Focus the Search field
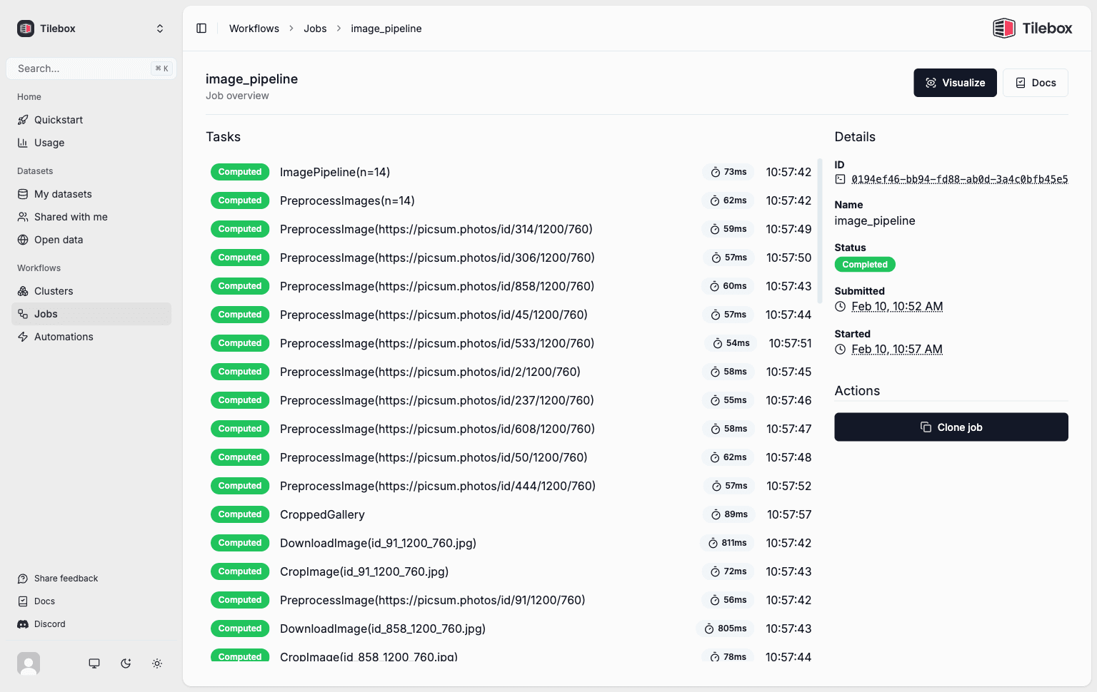Screen dimensions: 1097x692 (91, 68)
